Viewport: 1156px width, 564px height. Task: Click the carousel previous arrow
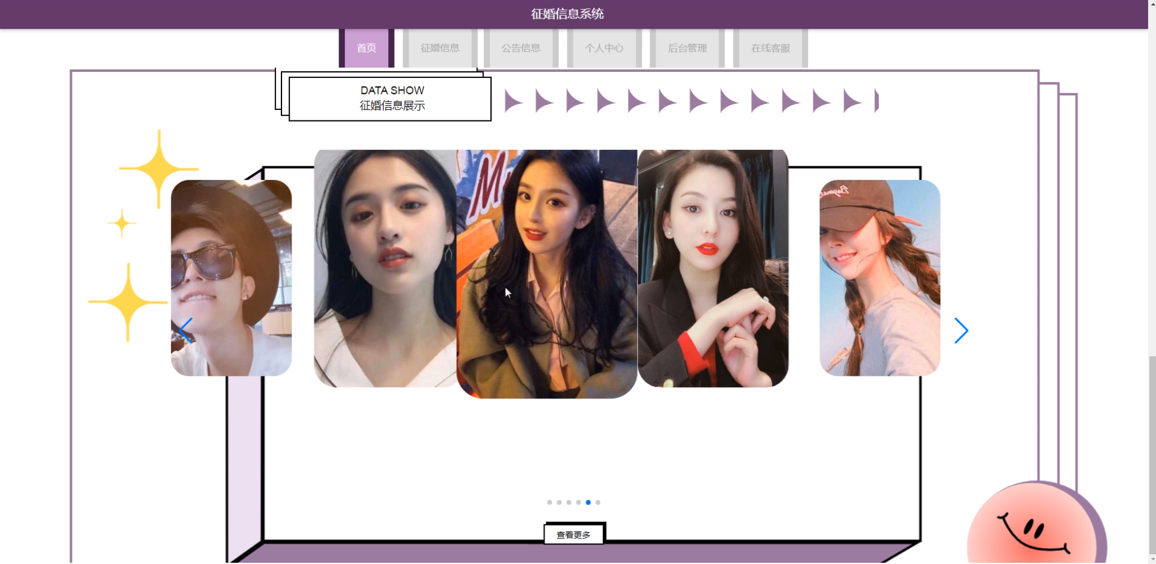(186, 331)
